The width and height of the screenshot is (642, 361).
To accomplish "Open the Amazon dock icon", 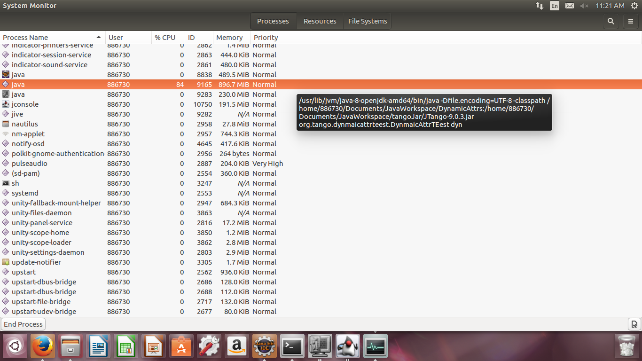I will pyautogui.click(x=237, y=346).
